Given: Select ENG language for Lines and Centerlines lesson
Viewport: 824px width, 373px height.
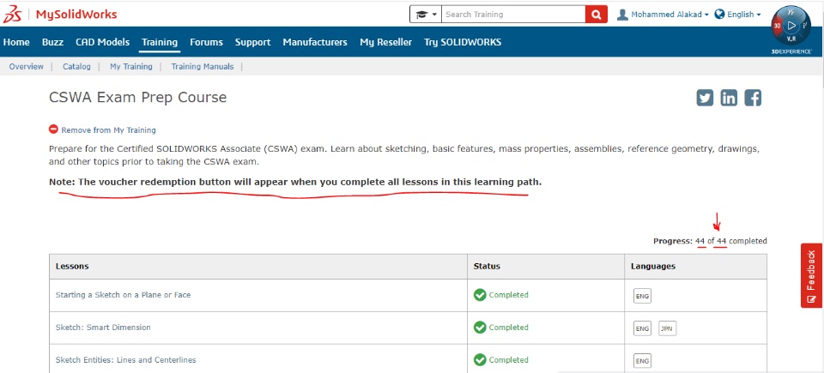Looking at the screenshot, I should pyautogui.click(x=642, y=362).
